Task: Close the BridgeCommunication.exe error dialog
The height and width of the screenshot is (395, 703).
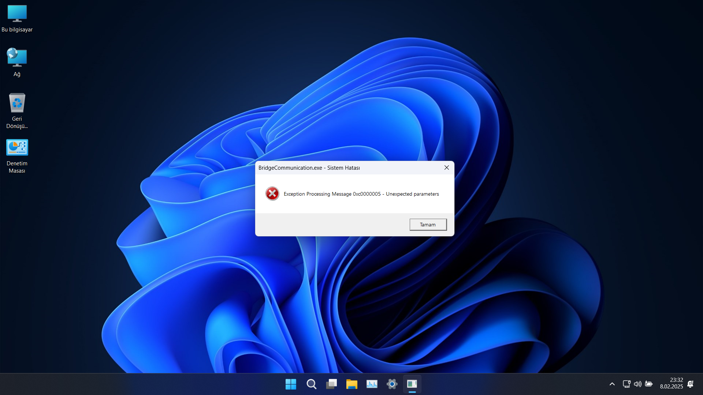Action: click(446, 168)
